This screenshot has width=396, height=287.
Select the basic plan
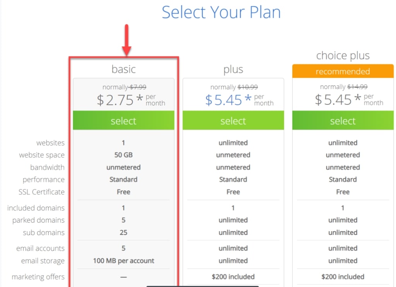123,121
